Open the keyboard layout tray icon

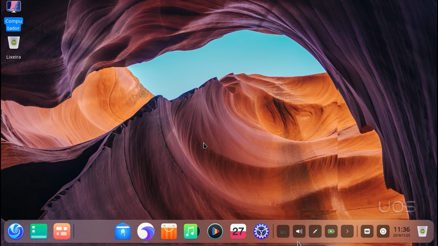pos(283,231)
